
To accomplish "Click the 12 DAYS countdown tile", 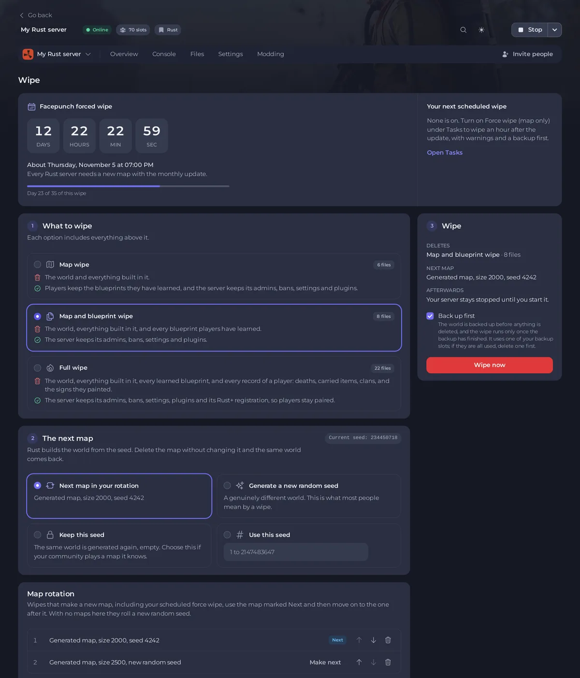I will [x=43, y=136].
